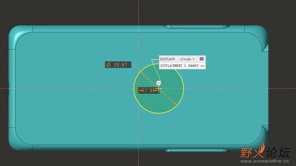The width and height of the screenshot is (296, 166).
Task: Click the DISPLACEMENT label in the callout
Action: 171,66
